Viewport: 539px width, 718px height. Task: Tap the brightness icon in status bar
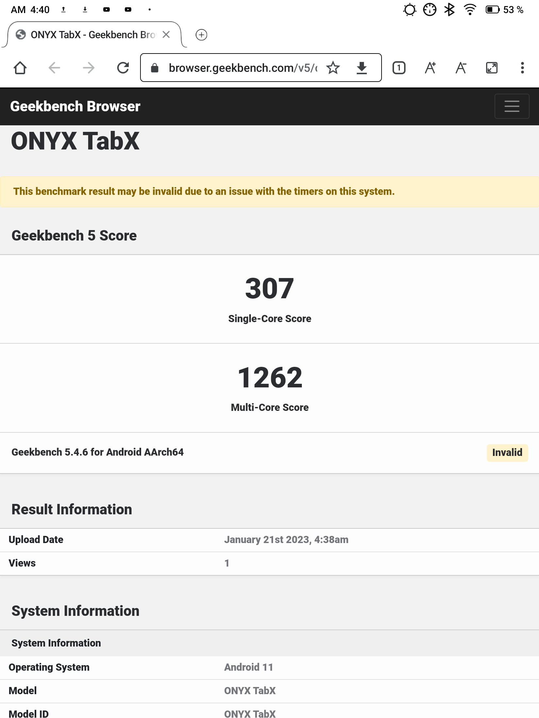410,10
